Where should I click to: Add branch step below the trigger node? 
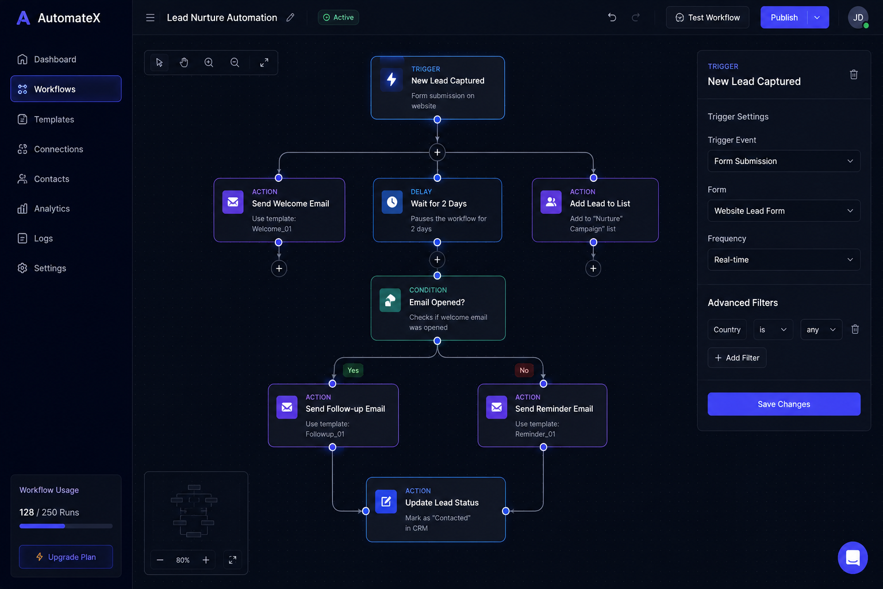click(x=437, y=152)
